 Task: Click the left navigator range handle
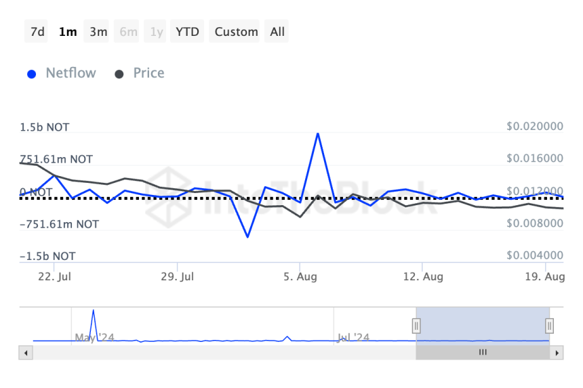pyautogui.click(x=416, y=326)
